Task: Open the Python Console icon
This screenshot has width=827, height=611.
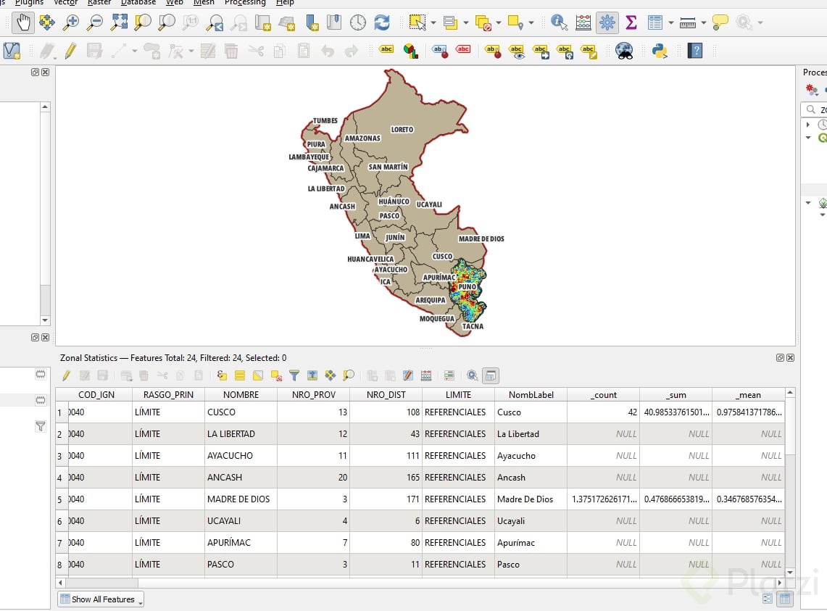Action: (660, 51)
